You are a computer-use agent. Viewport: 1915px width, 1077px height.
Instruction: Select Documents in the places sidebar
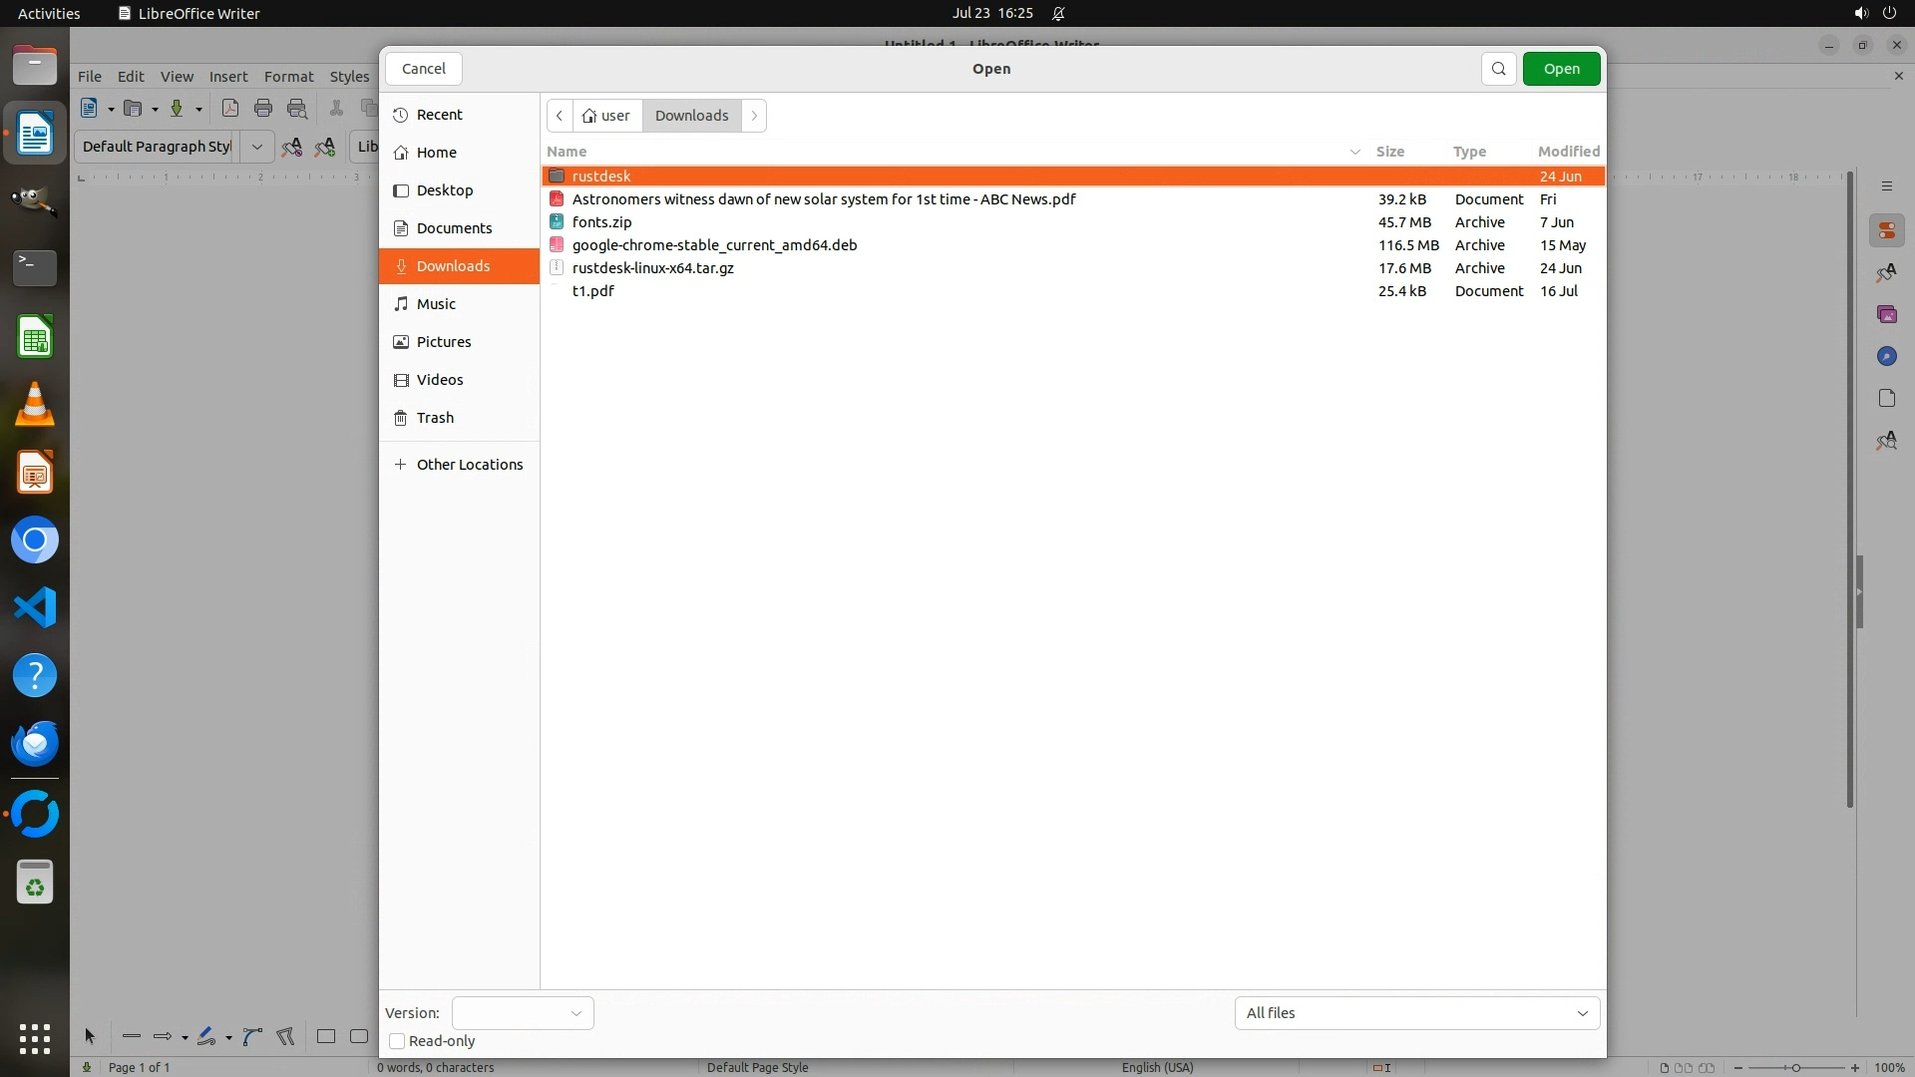coord(454,228)
